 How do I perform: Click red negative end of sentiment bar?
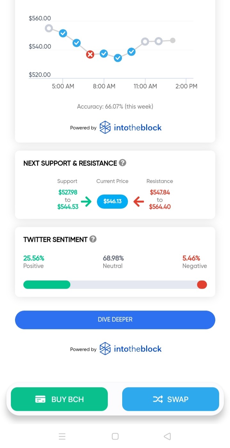pos(202,285)
